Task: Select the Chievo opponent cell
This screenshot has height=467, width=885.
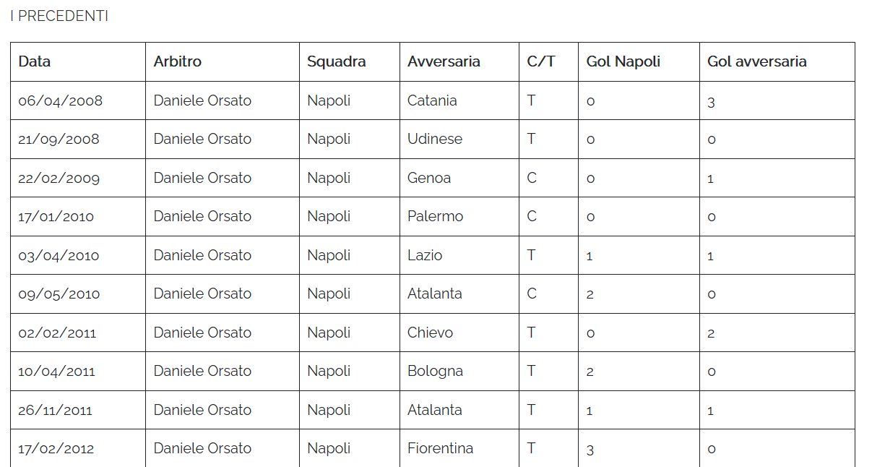Action: click(x=431, y=333)
